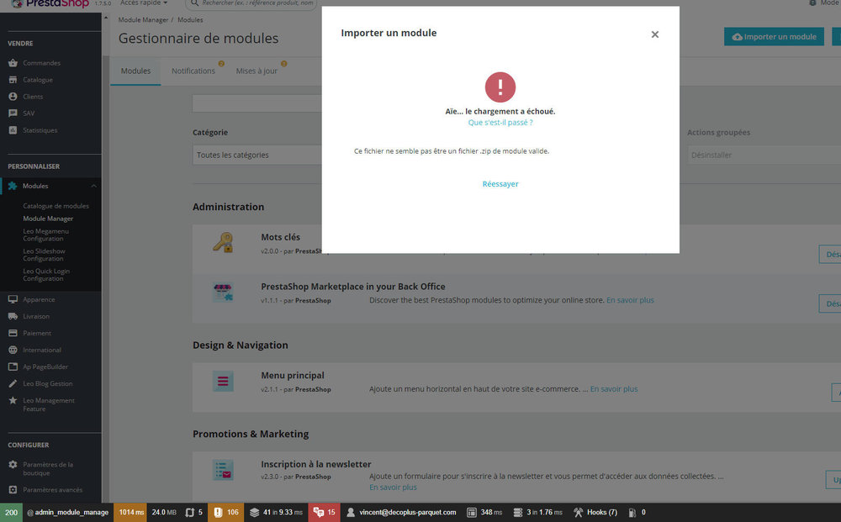Open newsletter 'En savoir plus' link
The height and width of the screenshot is (522, 841).
tap(393, 488)
